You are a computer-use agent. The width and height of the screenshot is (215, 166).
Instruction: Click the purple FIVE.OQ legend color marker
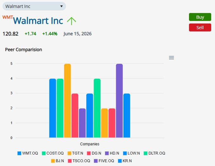click(x=96, y=161)
